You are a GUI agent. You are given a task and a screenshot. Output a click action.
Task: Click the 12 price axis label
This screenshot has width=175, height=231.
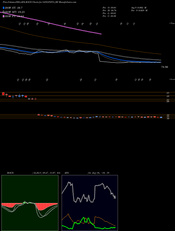[x=168, y=115]
